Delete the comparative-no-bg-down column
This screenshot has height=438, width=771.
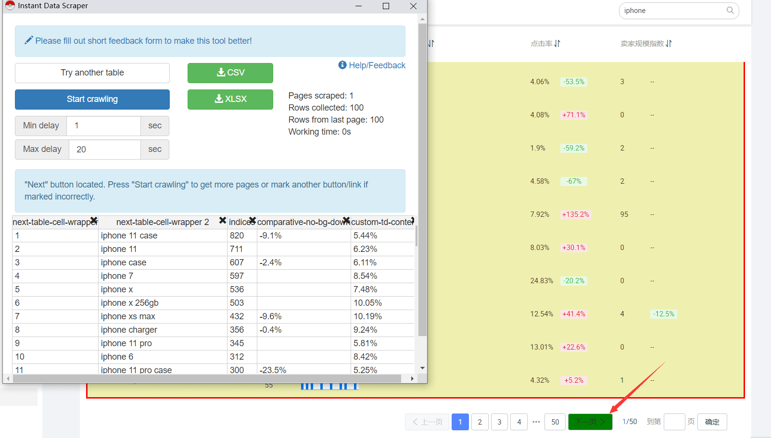tap(346, 221)
